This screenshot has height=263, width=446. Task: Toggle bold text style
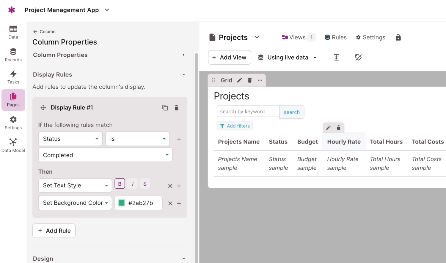coord(120,184)
